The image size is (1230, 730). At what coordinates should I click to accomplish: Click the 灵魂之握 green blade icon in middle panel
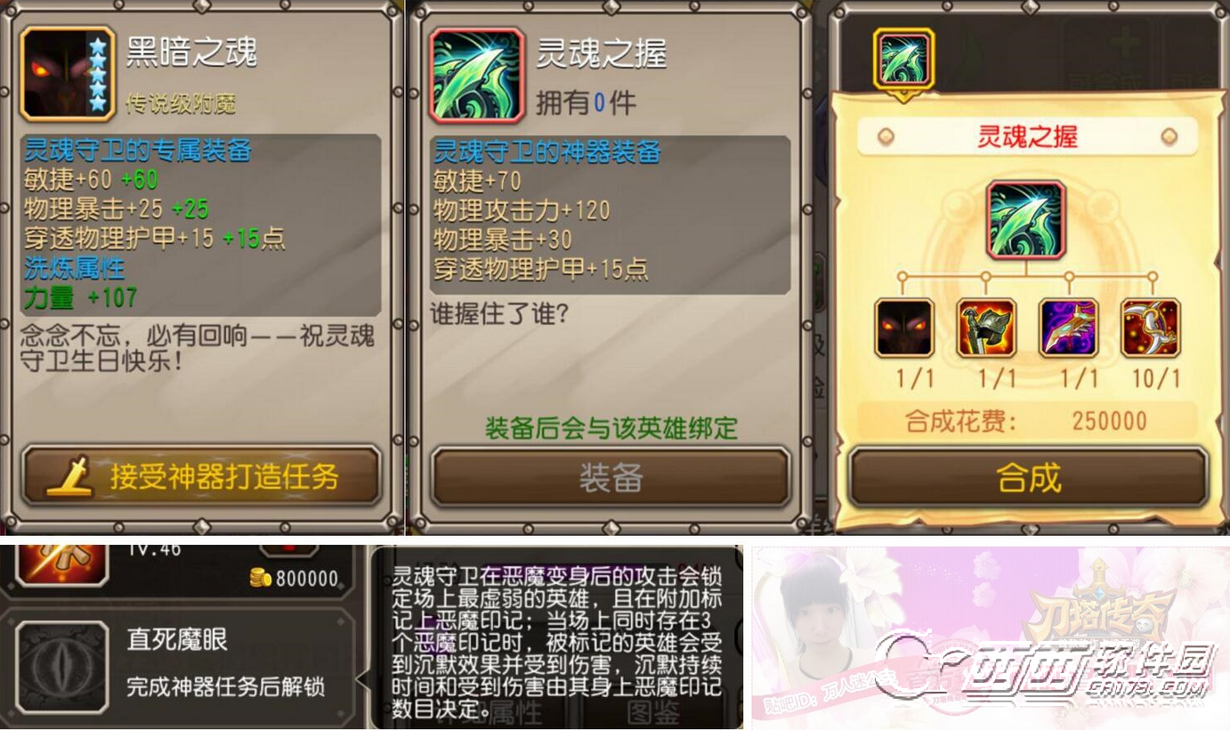tap(476, 75)
